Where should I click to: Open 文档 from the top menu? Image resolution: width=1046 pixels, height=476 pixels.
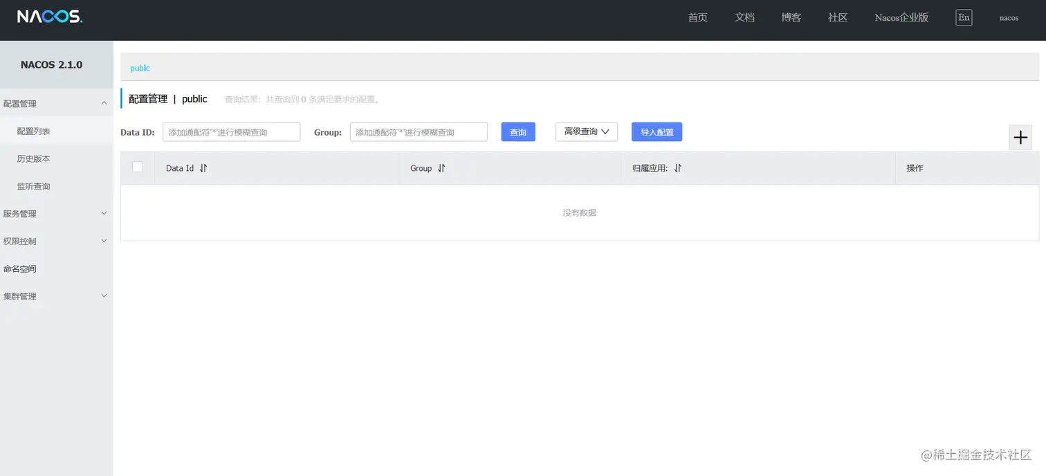pos(744,17)
